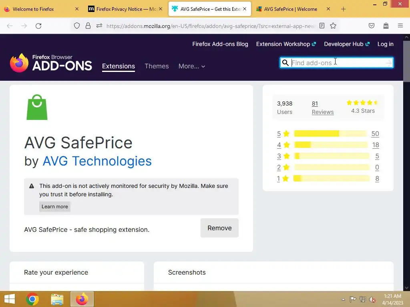The image size is (410, 307).
Task: Click the green shopping bag add-on icon
Action: [x=37, y=107]
